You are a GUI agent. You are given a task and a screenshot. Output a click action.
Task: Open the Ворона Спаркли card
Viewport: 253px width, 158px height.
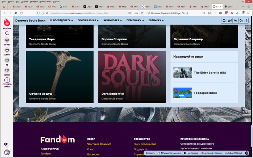pos(132,37)
